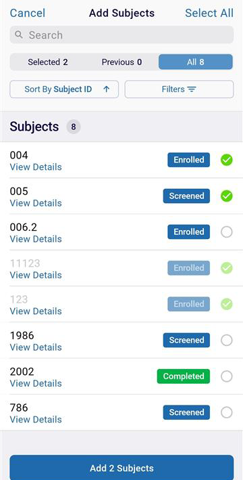Switch to All 8 tab
243x480 pixels.
[x=196, y=62]
